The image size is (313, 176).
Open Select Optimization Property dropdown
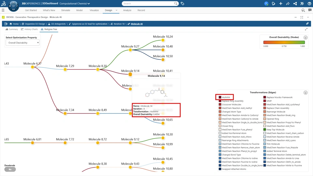(22, 43)
